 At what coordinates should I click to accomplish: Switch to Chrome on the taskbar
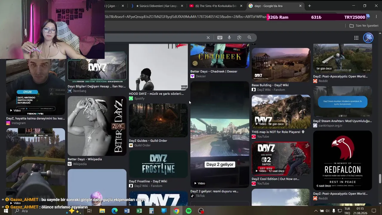pos(176,211)
